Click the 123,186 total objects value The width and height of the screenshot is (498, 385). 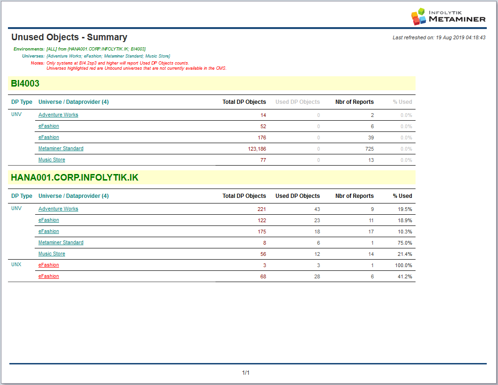click(x=257, y=149)
